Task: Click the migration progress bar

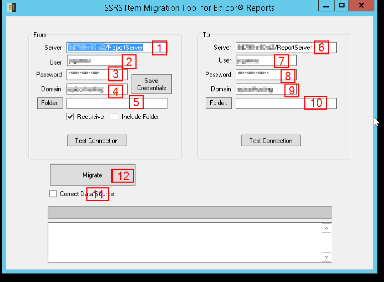Action: pyautogui.click(x=190, y=212)
